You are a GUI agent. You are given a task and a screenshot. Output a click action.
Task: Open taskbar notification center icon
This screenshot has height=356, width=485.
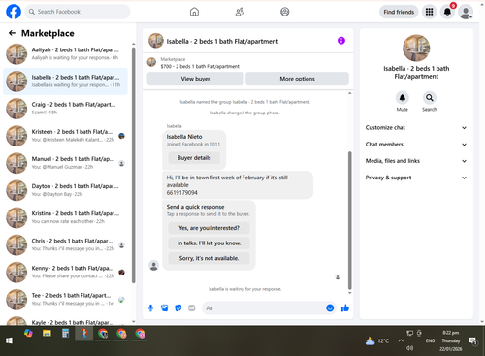pos(473,340)
